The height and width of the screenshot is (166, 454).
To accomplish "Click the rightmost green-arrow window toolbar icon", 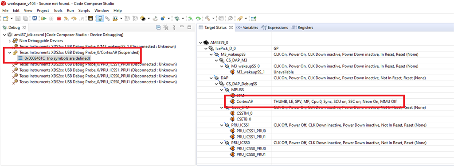I will [253, 18].
